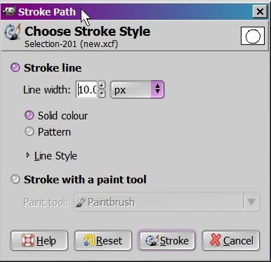The height and width of the screenshot is (262, 271).
Task: Click the stroke style brush icon in header
Action: (x=13, y=33)
